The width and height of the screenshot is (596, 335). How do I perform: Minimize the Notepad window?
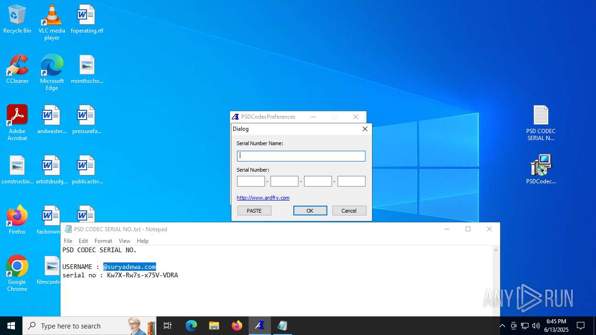click(x=447, y=229)
